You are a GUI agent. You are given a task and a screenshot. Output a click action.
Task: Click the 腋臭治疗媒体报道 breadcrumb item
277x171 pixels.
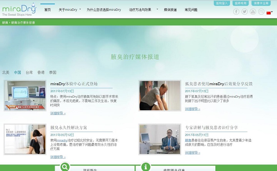point(23,23)
